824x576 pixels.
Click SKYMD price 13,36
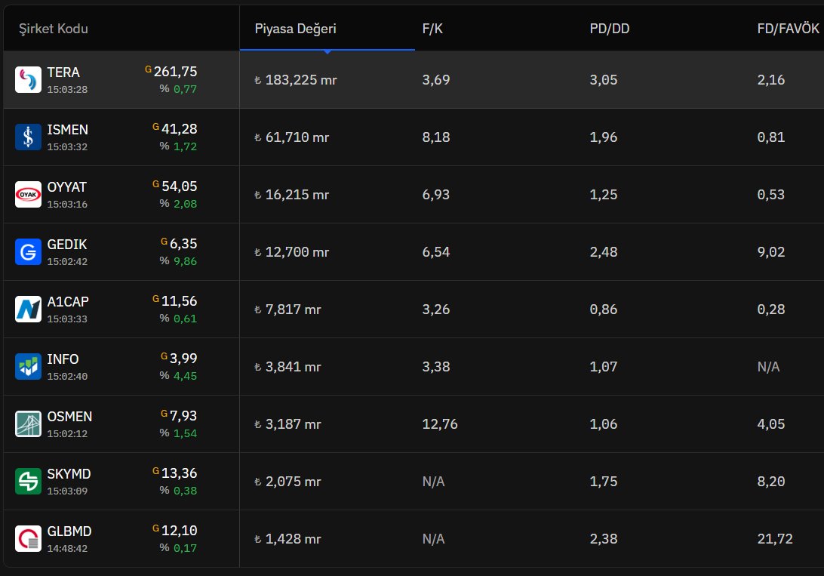[179, 473]
